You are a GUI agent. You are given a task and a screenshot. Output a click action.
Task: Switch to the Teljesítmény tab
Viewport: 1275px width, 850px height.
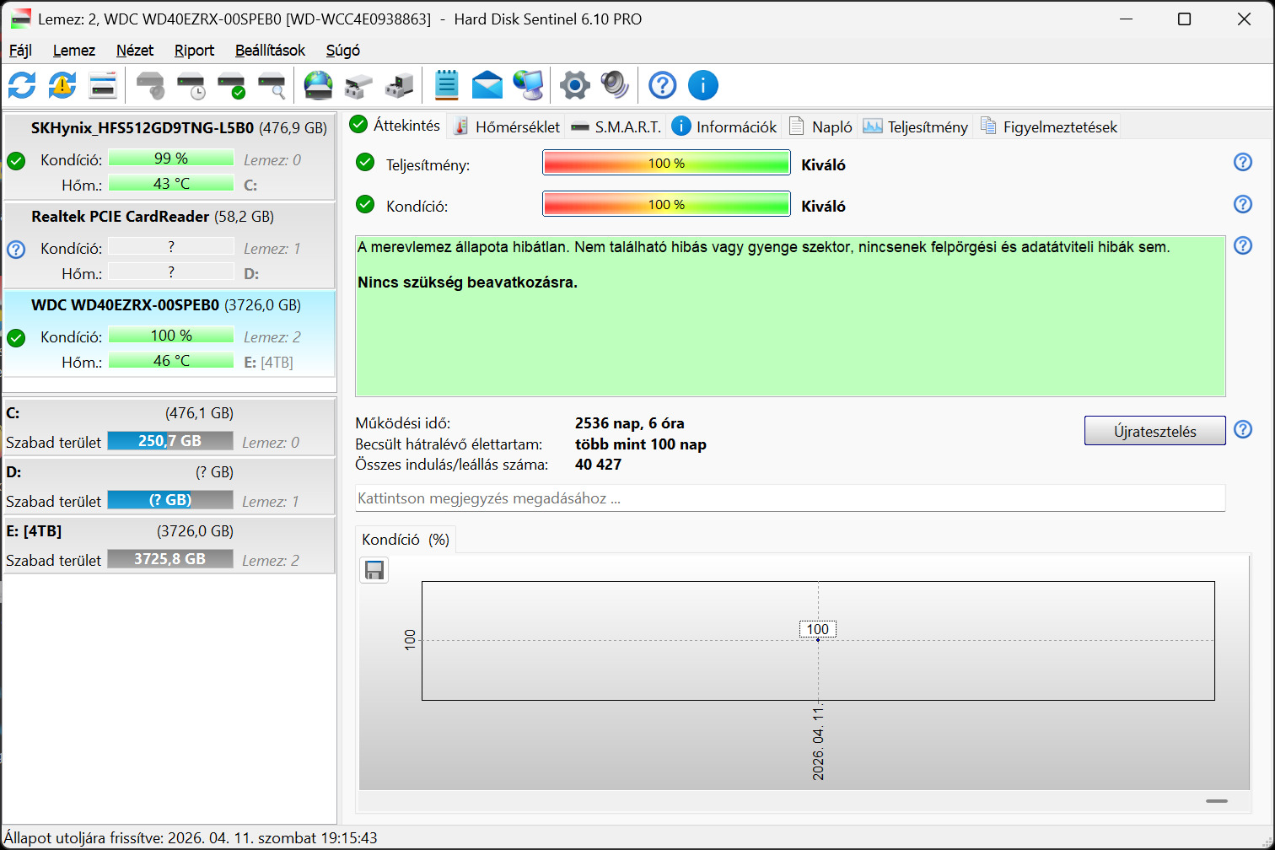(x=916, y=126)
